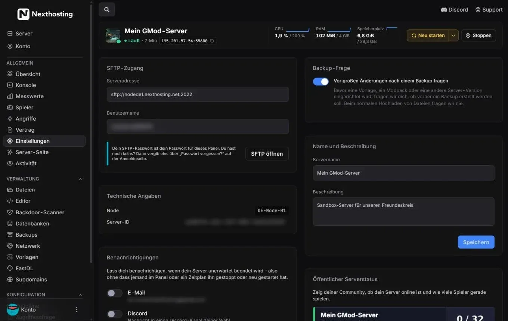Enable E-Mail notifications toggle
508x321 pixels.
(x=115, y=293)
